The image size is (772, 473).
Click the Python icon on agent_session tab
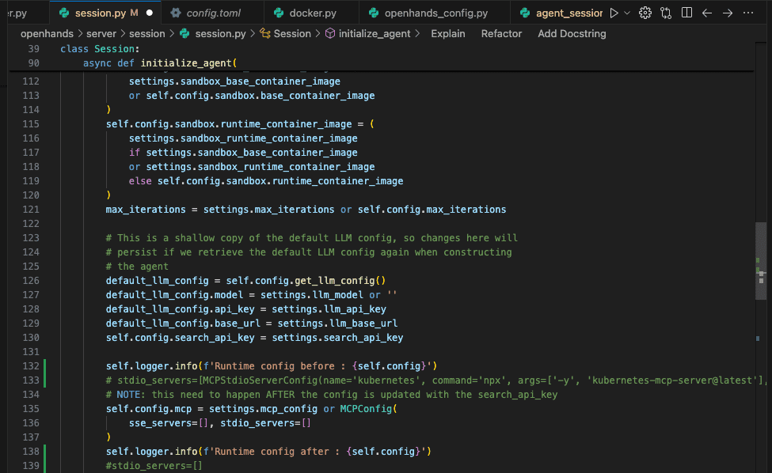point(525,13)
